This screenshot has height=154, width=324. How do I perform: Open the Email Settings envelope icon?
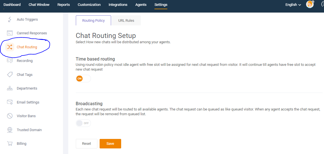pos(10,102)
